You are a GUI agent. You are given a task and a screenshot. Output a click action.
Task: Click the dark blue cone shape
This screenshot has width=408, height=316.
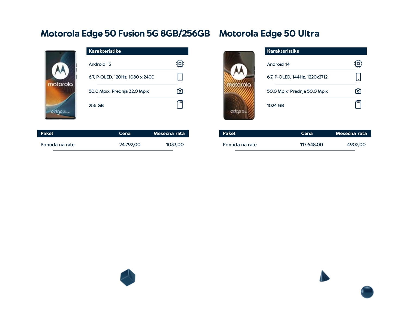click(324, 276)
